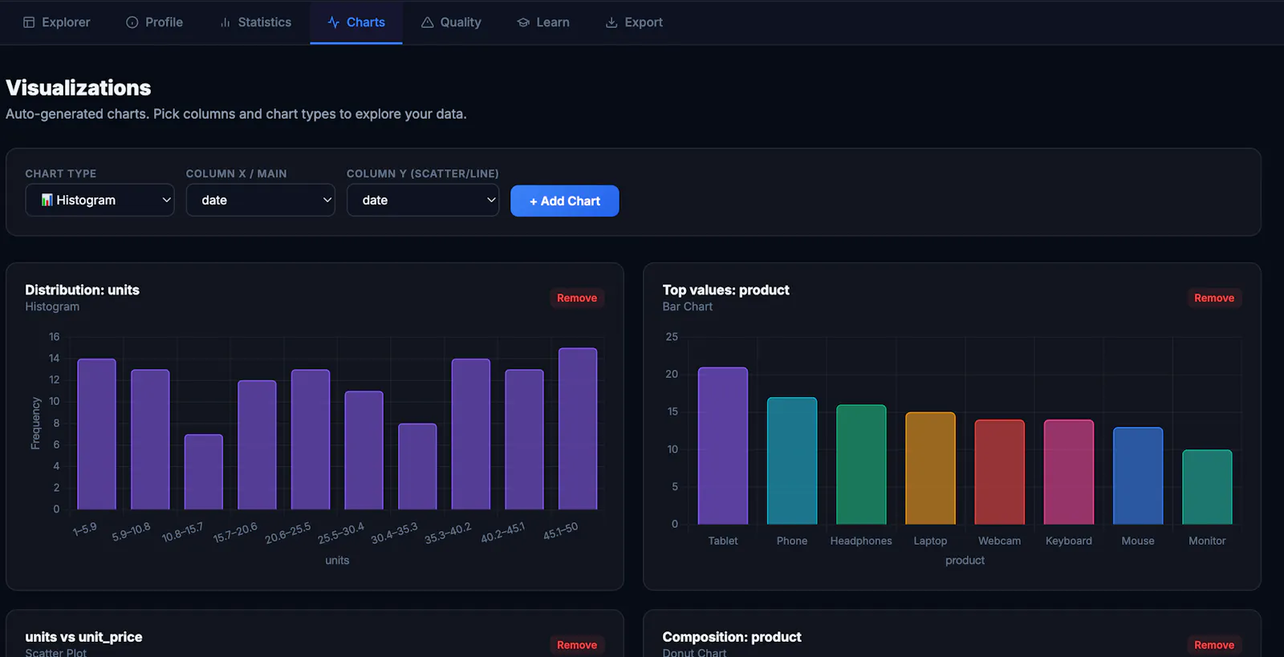Click the Profile circle icon
This screenshot has height=657, width=1284.
(132, 22)
